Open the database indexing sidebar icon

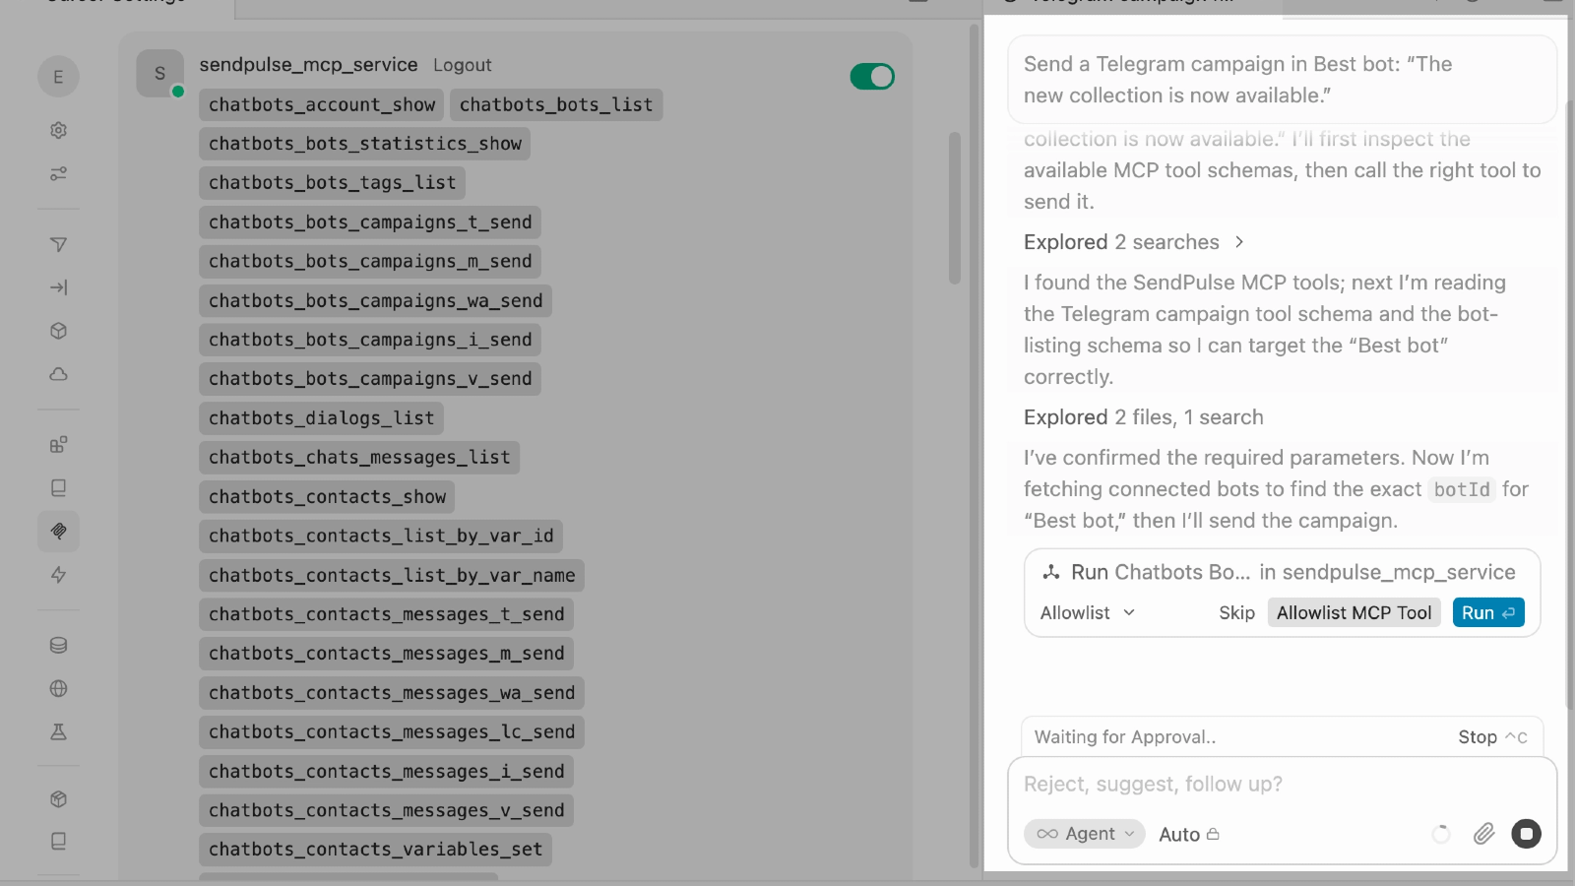58,646
